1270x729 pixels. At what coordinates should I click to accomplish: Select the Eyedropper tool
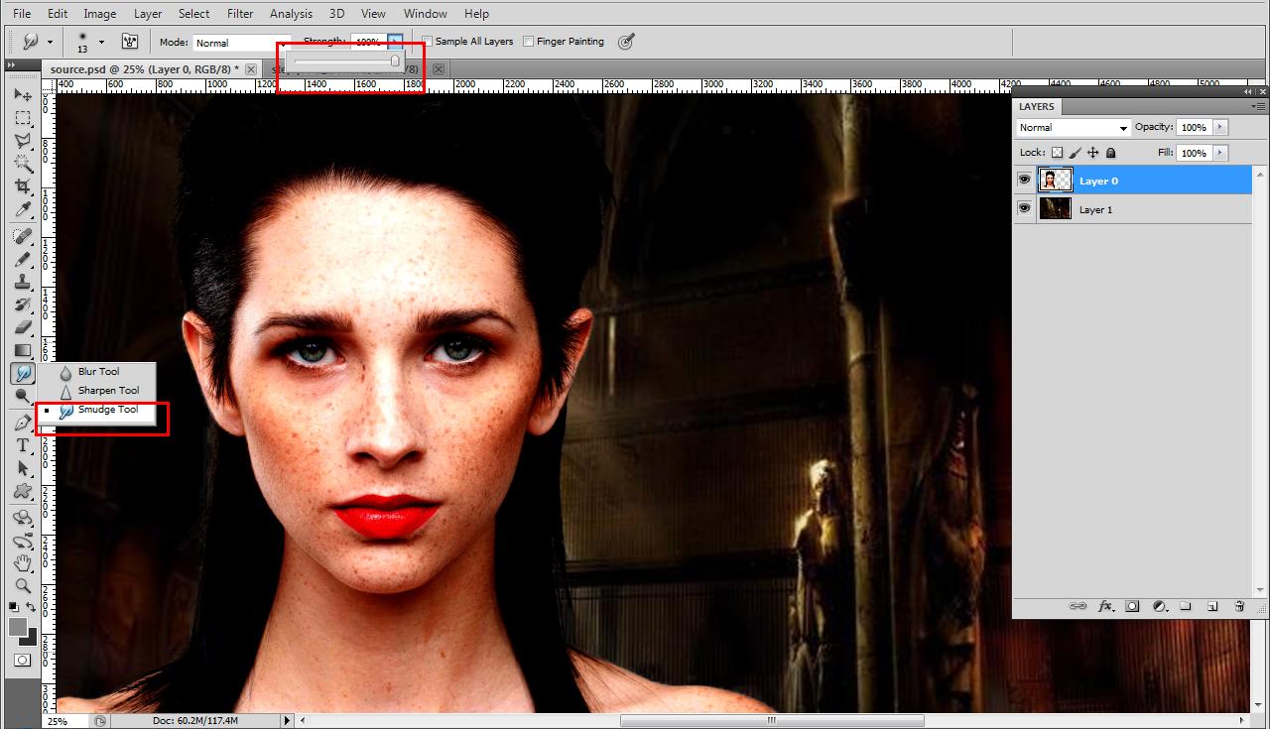coord(23,209)
